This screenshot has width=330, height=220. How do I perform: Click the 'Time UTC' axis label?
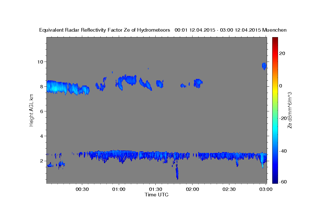click(156, 195)
